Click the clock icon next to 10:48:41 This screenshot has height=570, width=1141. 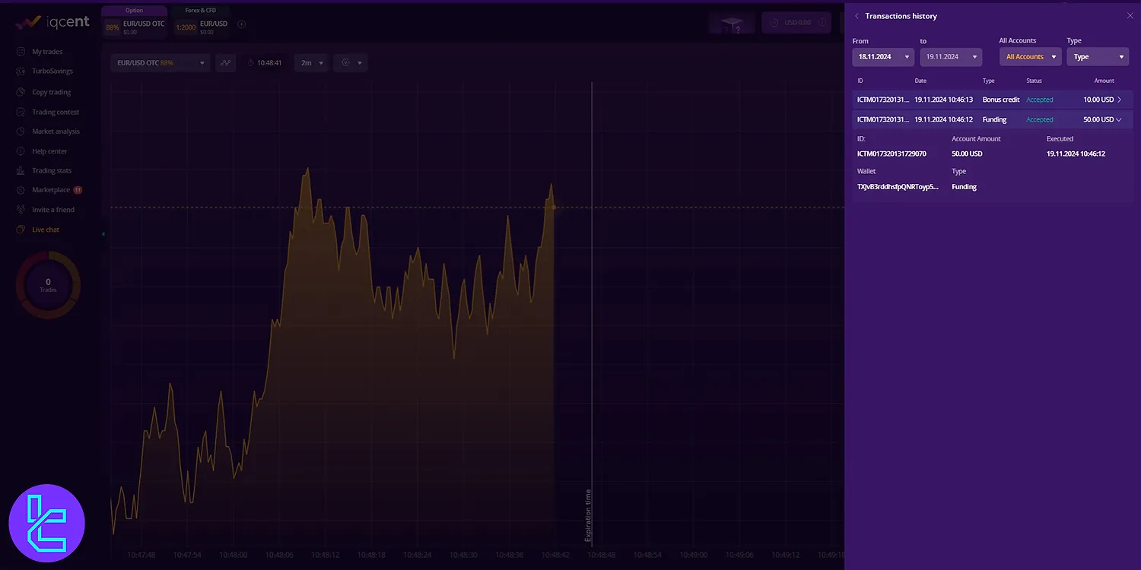tap(251, 63)
